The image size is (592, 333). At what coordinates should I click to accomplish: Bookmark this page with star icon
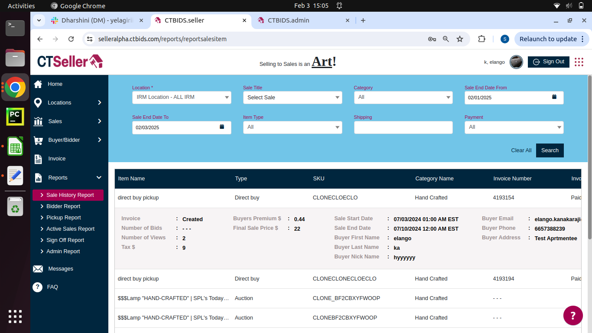point(460,39)
